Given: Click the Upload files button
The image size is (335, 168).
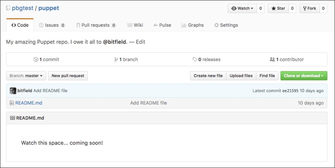Looking at the screenshot, I should (241, 76).
